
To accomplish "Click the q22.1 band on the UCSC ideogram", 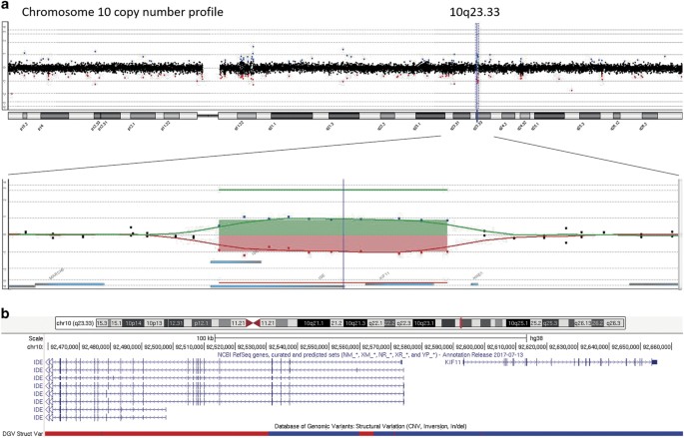I will tap(375, 323).
